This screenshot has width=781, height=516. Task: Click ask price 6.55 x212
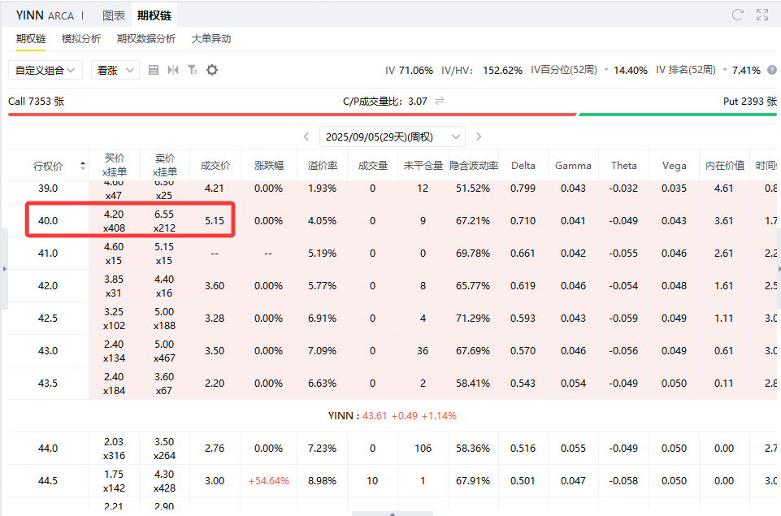(x=164, y=221)
